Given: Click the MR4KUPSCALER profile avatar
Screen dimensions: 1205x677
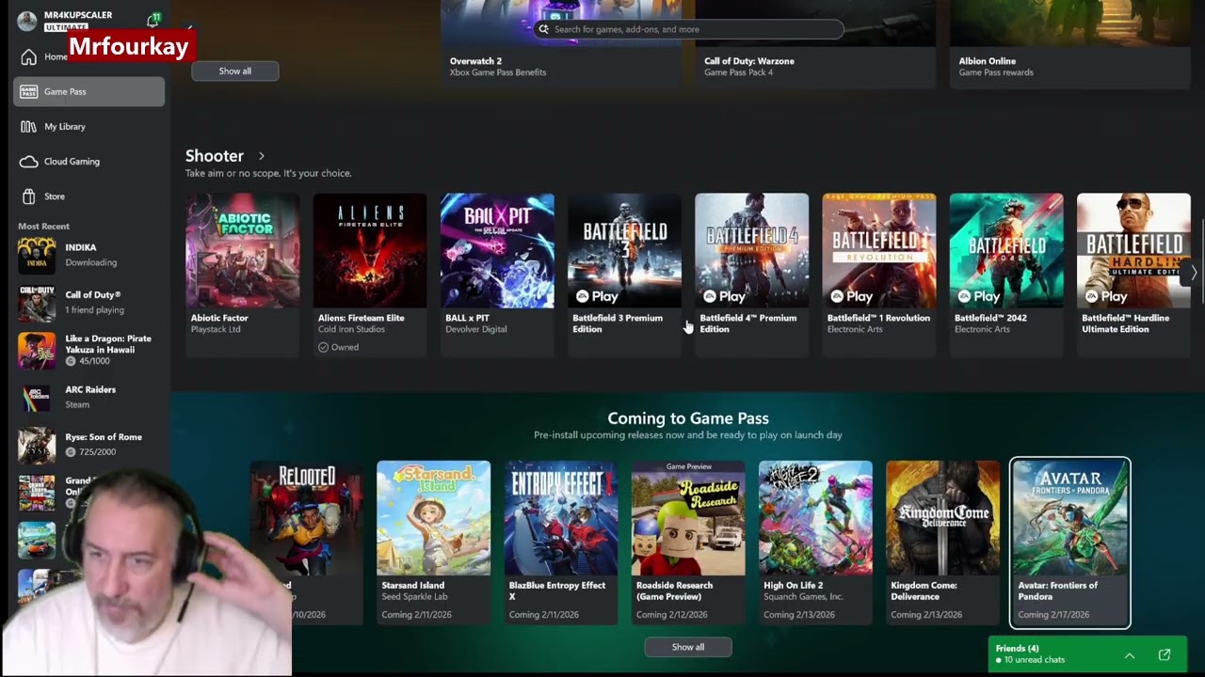Looking at the screenshot, I should coord(27,21).
